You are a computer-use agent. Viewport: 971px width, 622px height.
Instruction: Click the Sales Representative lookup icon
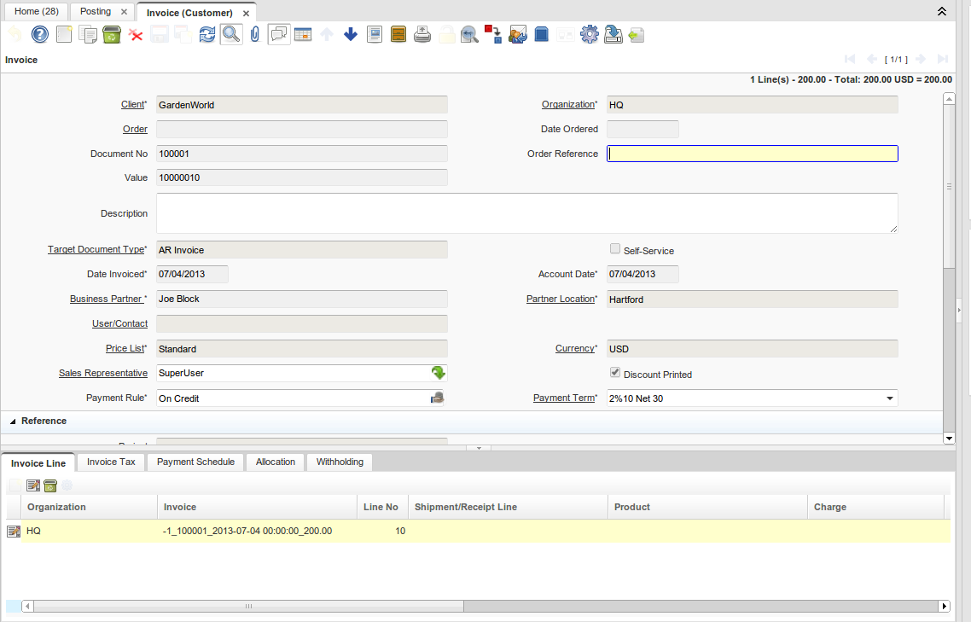[438, 373]
